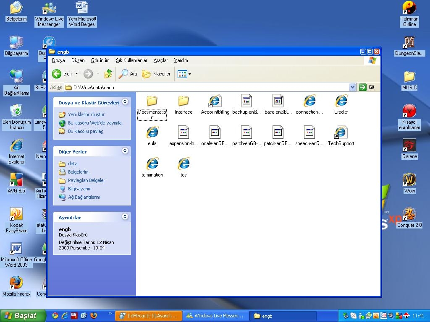Open the Views dropdown in toolbar
Viewport: 430px width, 322px height.
184,74
